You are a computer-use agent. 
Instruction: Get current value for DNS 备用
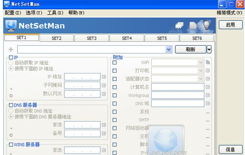[104, 133]
